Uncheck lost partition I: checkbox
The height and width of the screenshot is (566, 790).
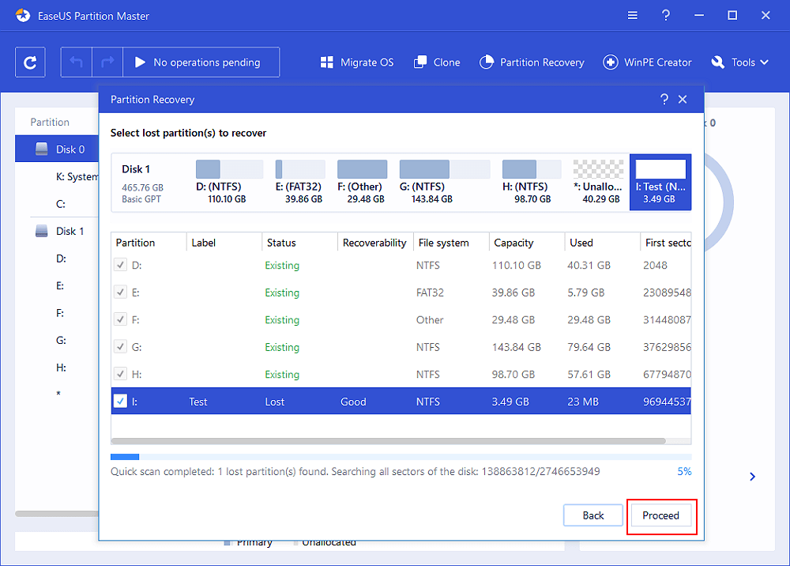pyautogui.click(x=120, y=402)
